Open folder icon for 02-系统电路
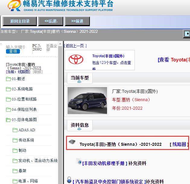 pyautogui.click(x=8, y=89)
